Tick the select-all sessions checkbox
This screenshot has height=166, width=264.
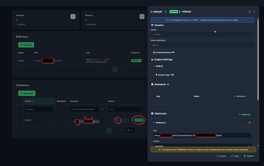20,109
